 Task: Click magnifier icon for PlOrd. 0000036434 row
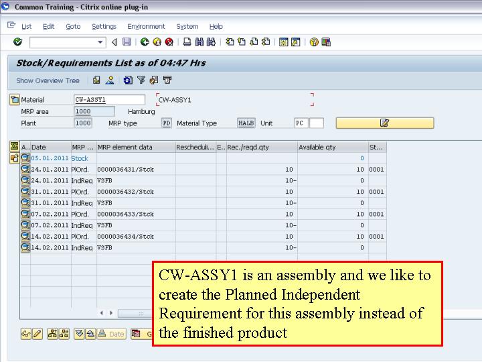coord(25,237)
